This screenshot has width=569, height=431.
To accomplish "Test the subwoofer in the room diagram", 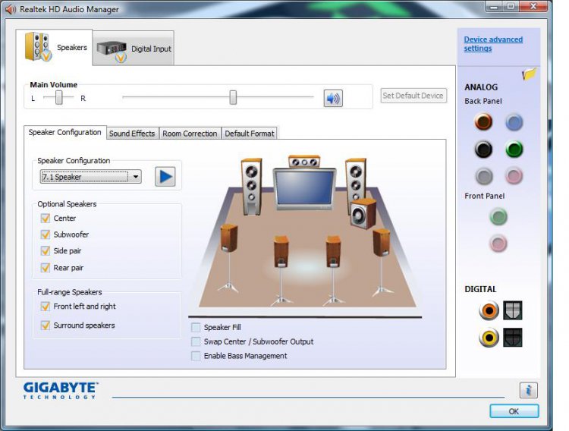I will (363, 213).
